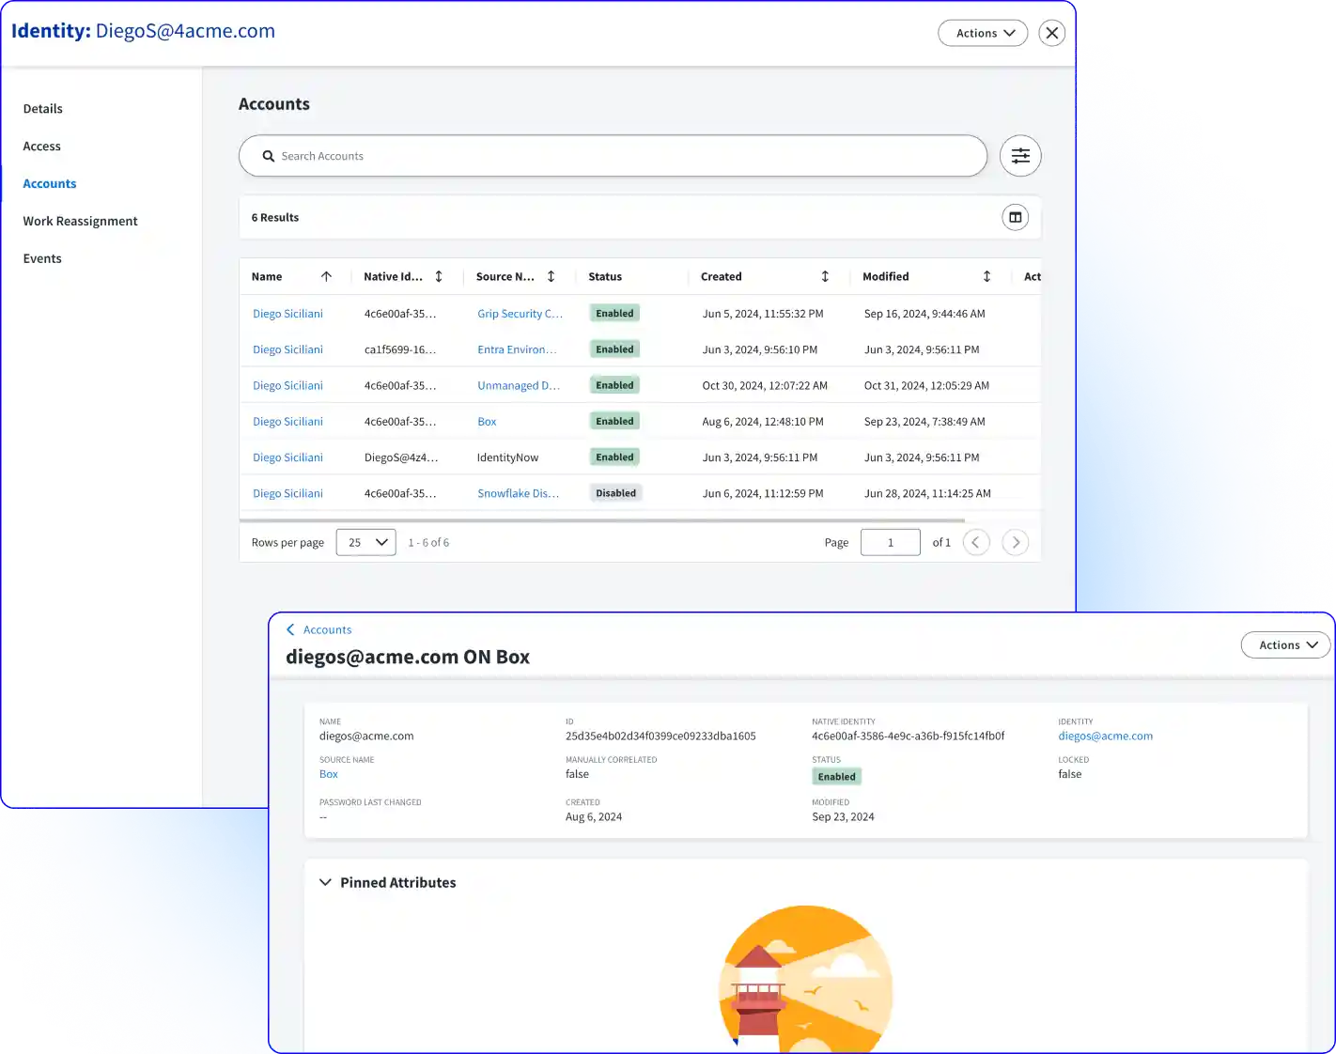Click the page number input field

(x=890, y=542)
